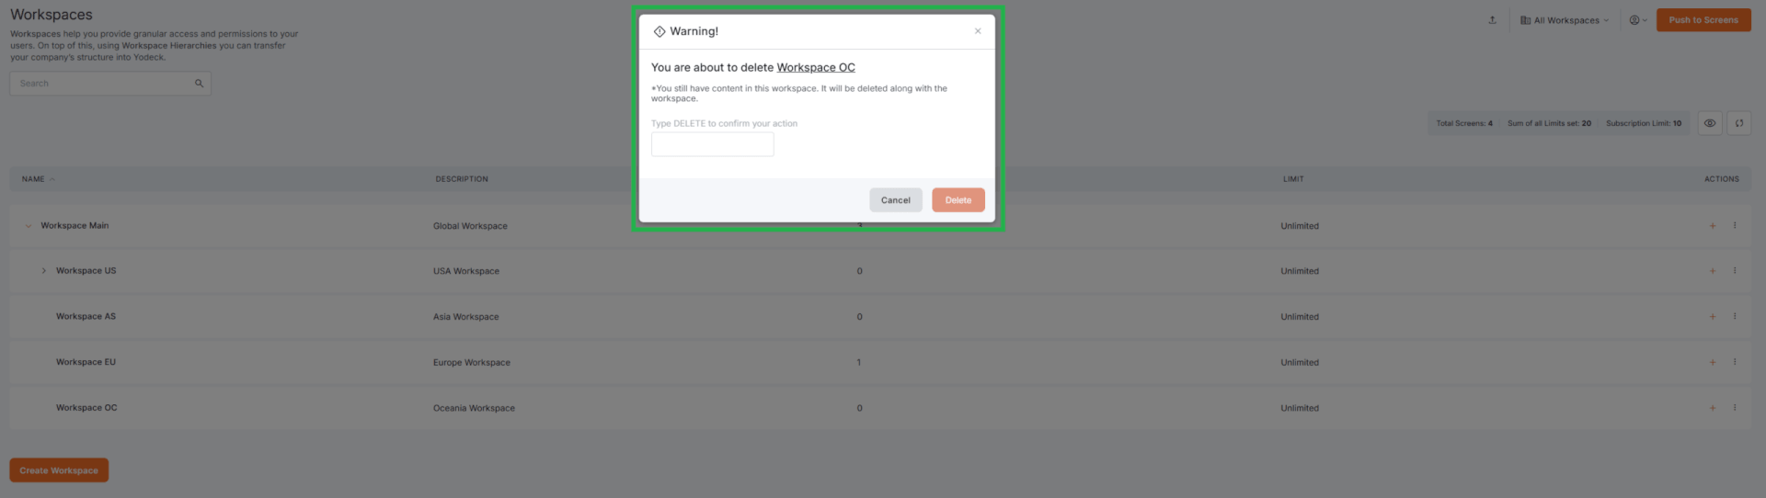Click the Global Workspace description
This screenshot has height=498, width=1766.
pyautogui.click(x=470, y=226)
